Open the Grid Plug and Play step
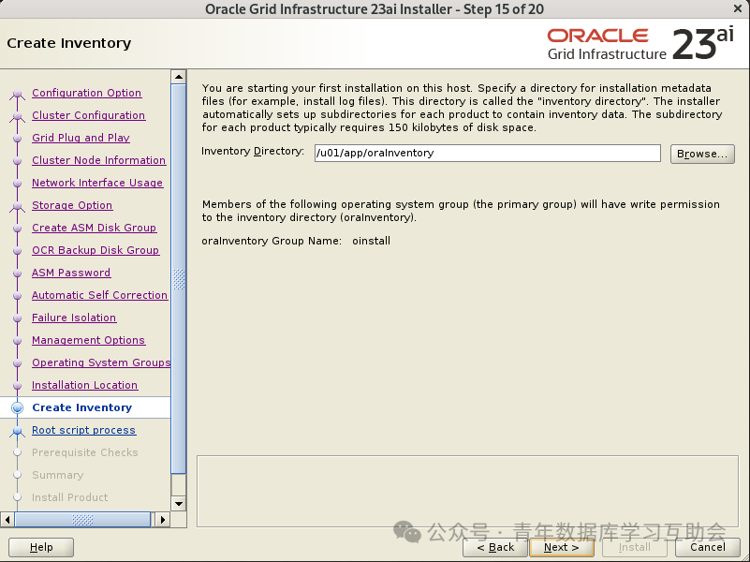The width and height of the screenshot is (750, 562). (x=81, y=138)
